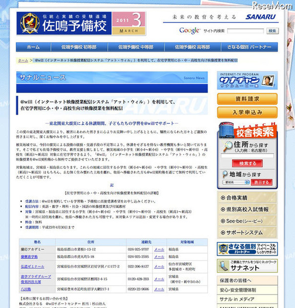Click the magnifier icon beside 住所から探す
The height and width of the screenshot is (308, 295).
click(228, 147)
